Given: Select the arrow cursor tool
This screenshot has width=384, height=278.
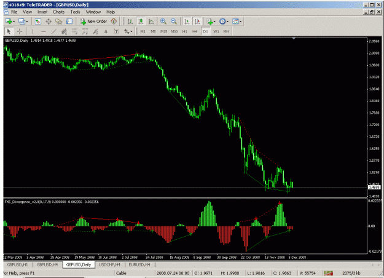Looking at the screenshot, I should (9, 31).
